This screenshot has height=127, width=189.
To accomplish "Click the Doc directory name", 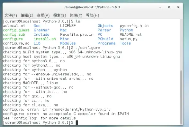I will pyautogui.click(x=37, y=26).
